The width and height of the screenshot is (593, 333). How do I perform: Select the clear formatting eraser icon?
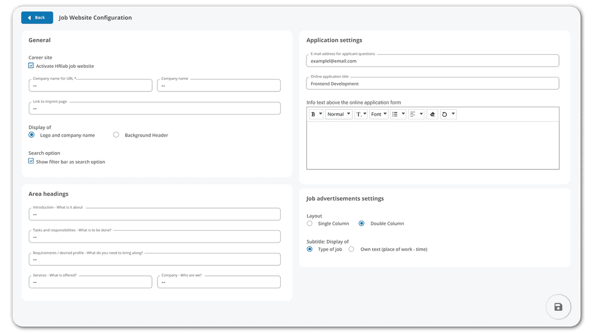[432, 114]
